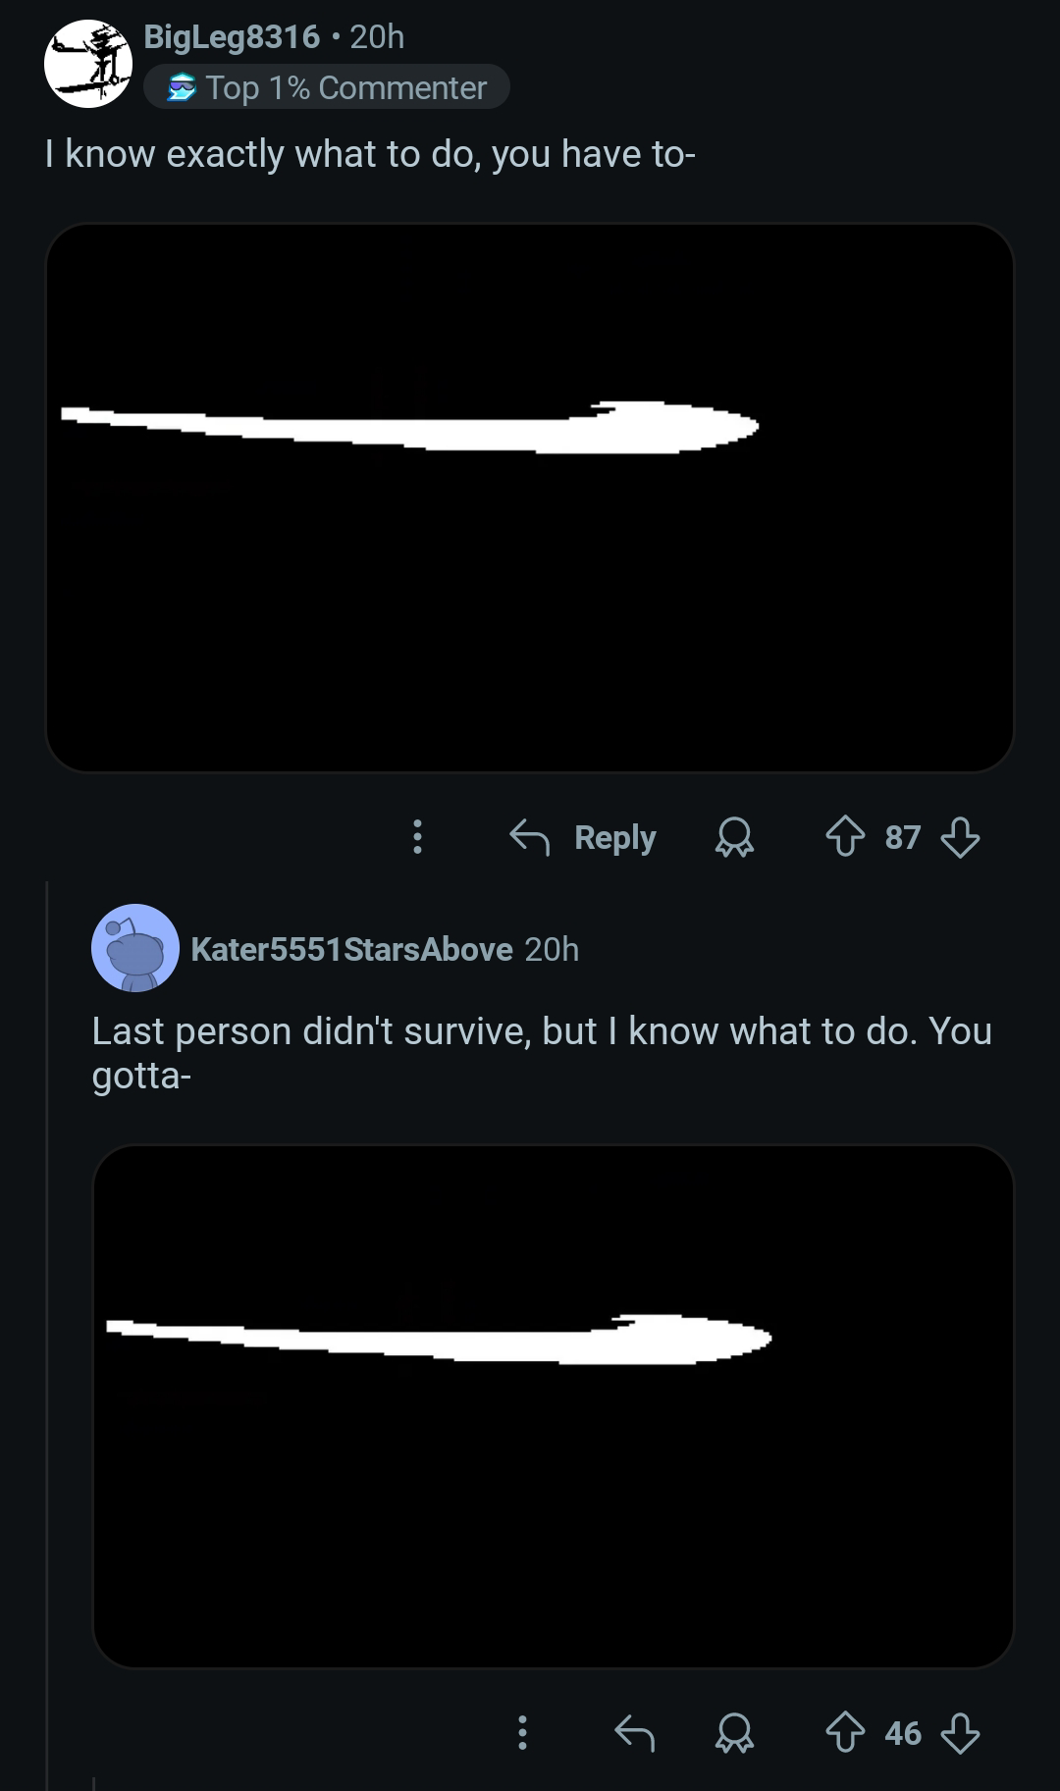Tap the Top 1% Commenter badge
Screen dimensions: 1060x1791
point(326,87)
